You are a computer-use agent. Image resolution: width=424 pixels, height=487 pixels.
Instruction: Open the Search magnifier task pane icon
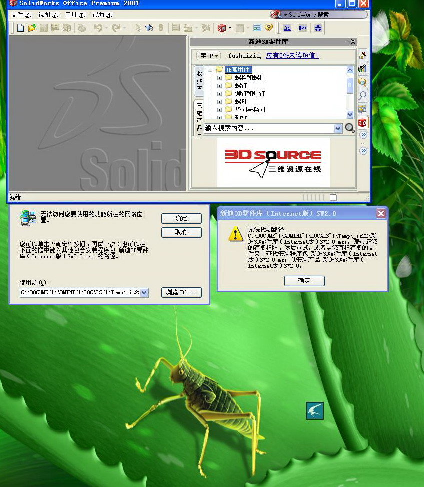click(362, 95)
